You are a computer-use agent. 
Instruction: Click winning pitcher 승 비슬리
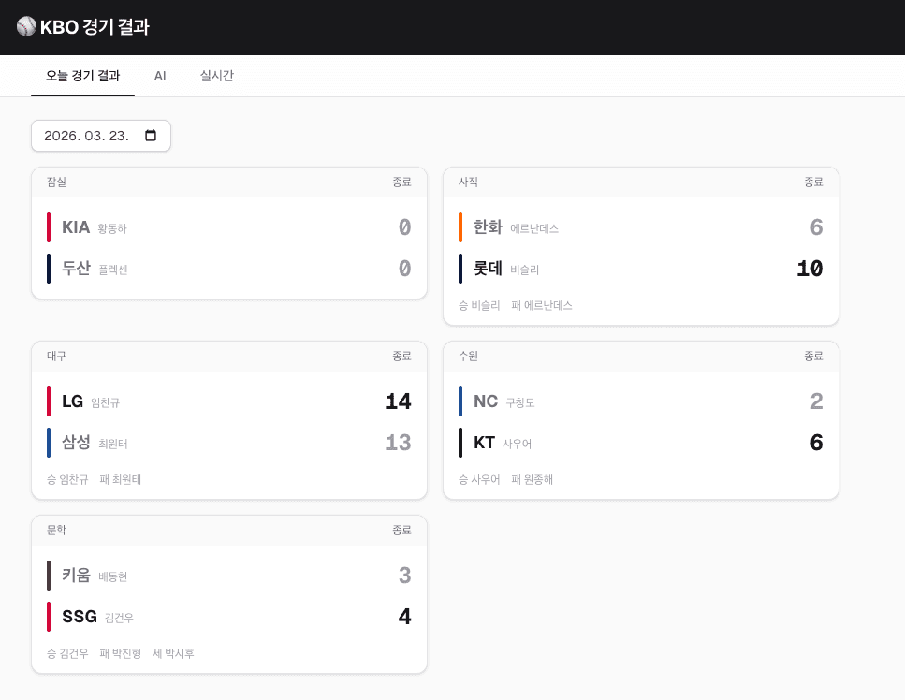pos(479,305)
